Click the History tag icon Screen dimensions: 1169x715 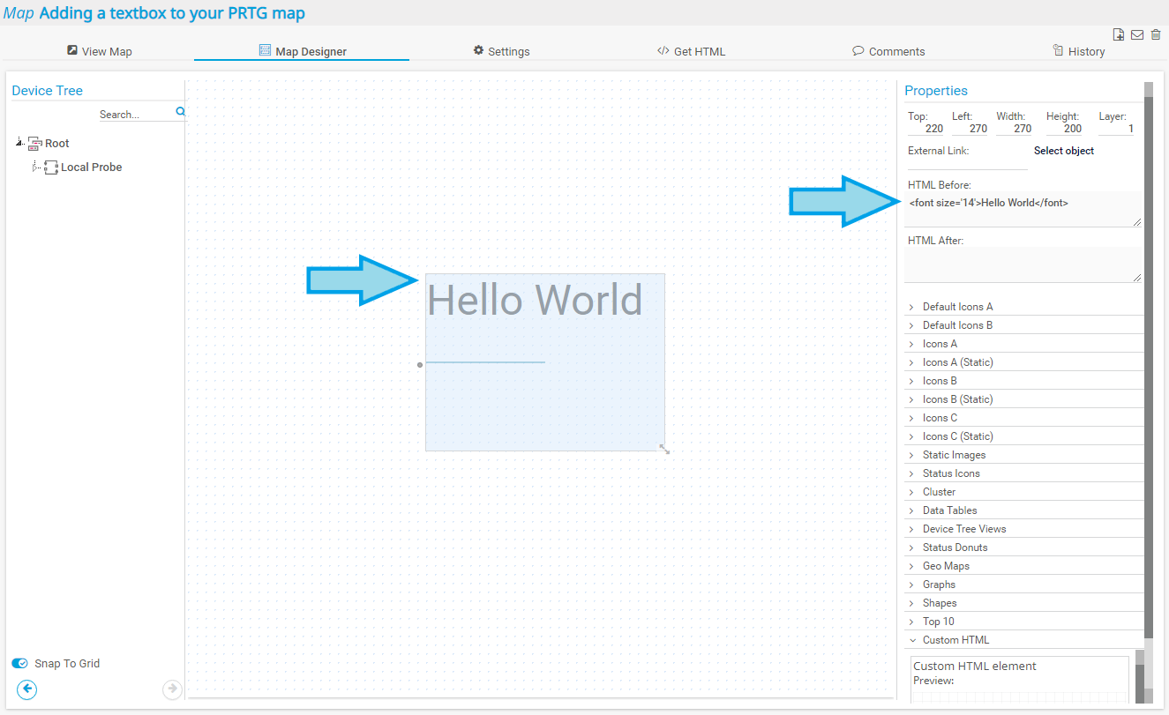[1058, 50]
